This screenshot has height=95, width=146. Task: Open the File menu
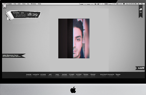tap(15, 4)
